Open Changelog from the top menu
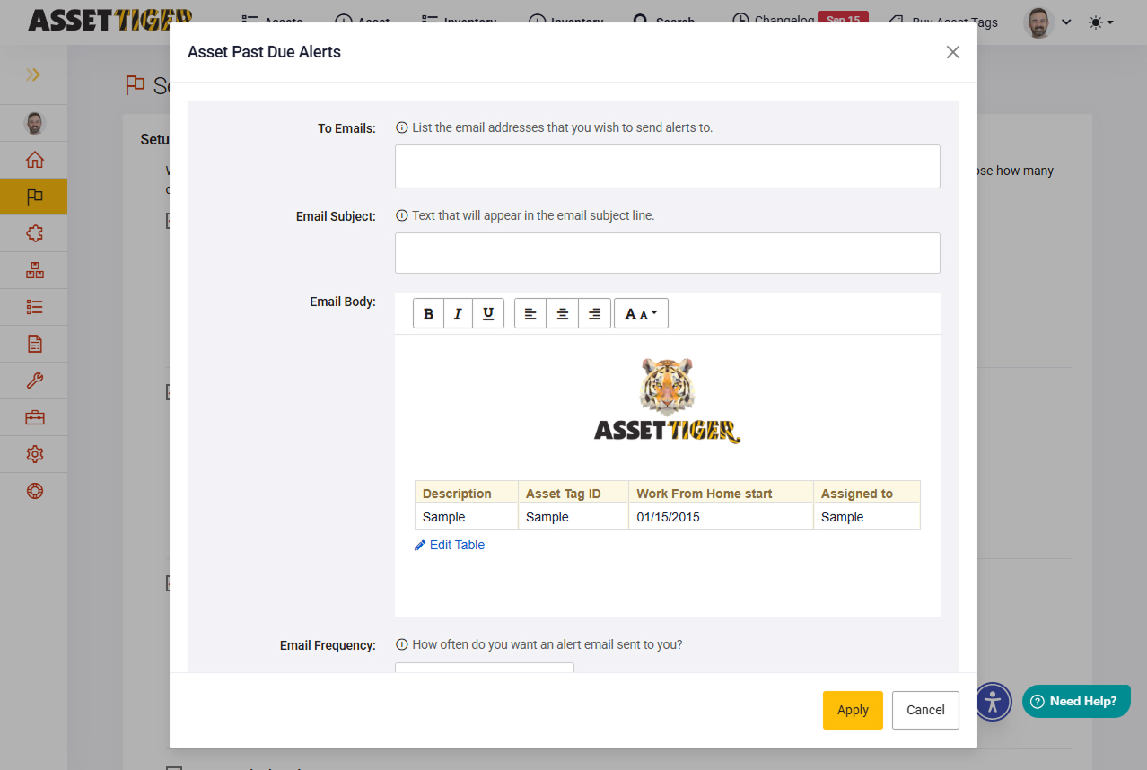The image size is (1147, 770). (x=773, y=20)
